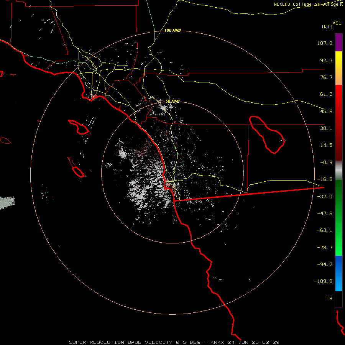Image resolution: width=345 pixels, height=345 pixels.
Task: Click the gray radar echo at left edge
Action: 7,203
